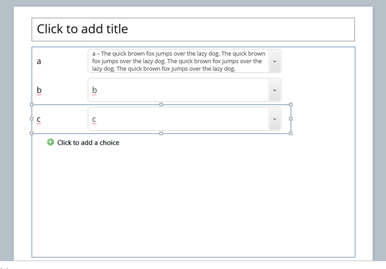Image resolution: width=386 pixels, height=269 pixels.
Task: Open the dropdown arrow in row b
Action: coord(275,90)
